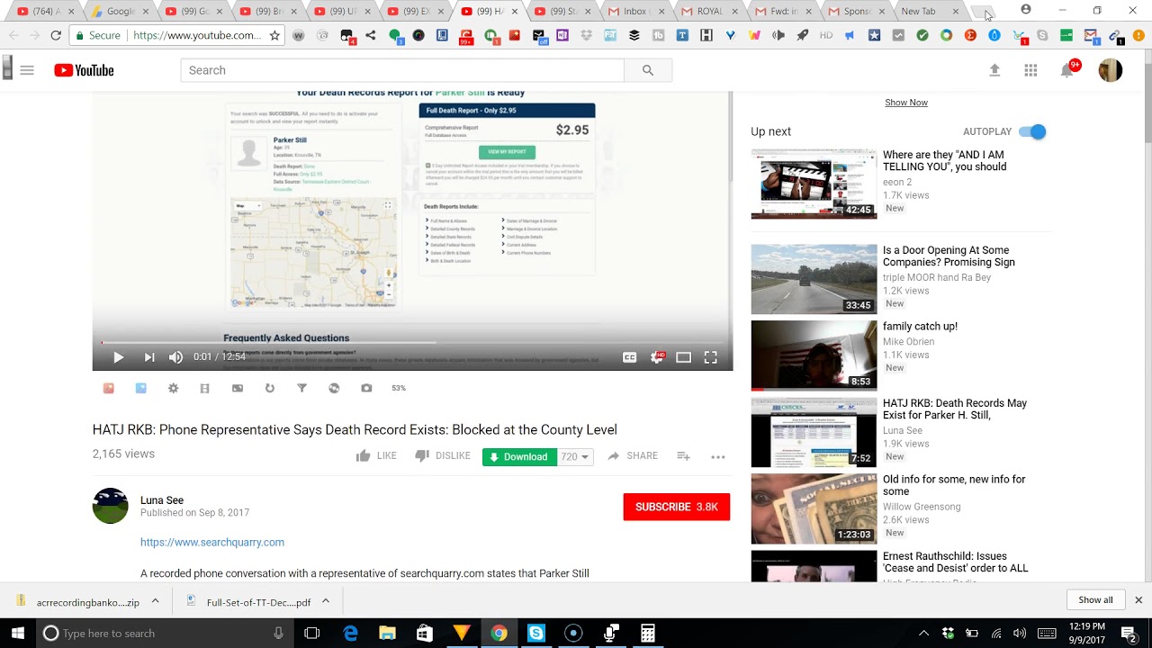The image size is (1152, 648).
Task: Click the filmstrip icon below the player
Action: pyautogui.click(x=204, y=388)
